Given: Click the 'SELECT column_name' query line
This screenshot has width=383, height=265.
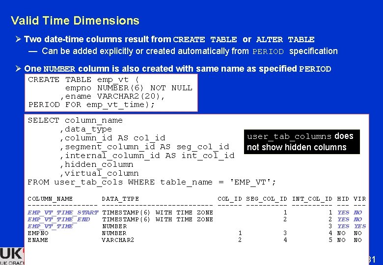Looking at the screenshot, I should click(75, 120).
